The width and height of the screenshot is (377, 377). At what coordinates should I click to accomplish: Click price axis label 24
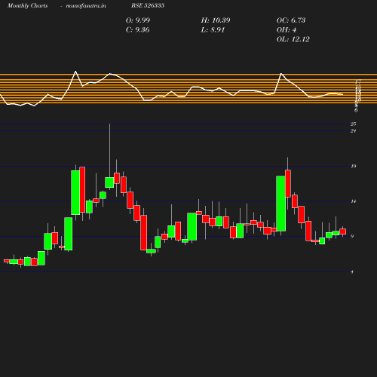tap(354, 130)
